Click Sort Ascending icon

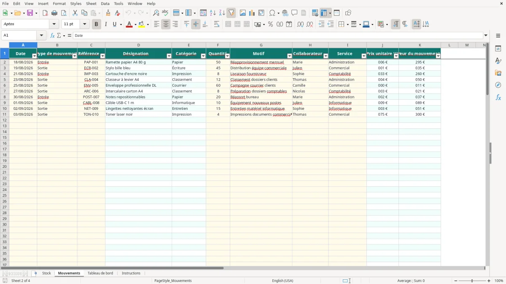pyautogui.click(x=213, y=13)
